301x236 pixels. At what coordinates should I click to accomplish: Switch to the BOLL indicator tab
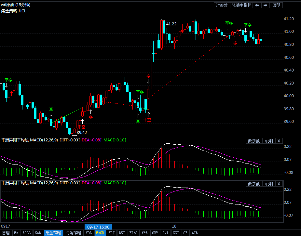pyautogui.click(x=27, y=233)
